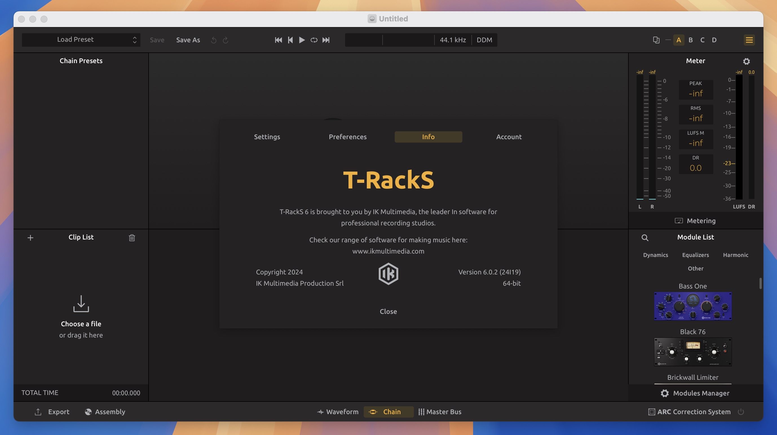Viewport: 777px width, 435px height.
Task: Toggle the B reference button
Action: tap(690, 40)
